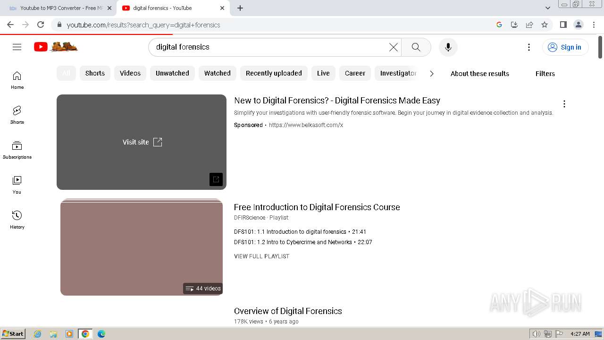The width and height of the screenshot is (604, 340).
Task: Open YouTube settings three-dot menu
Action: click(529, 47)
